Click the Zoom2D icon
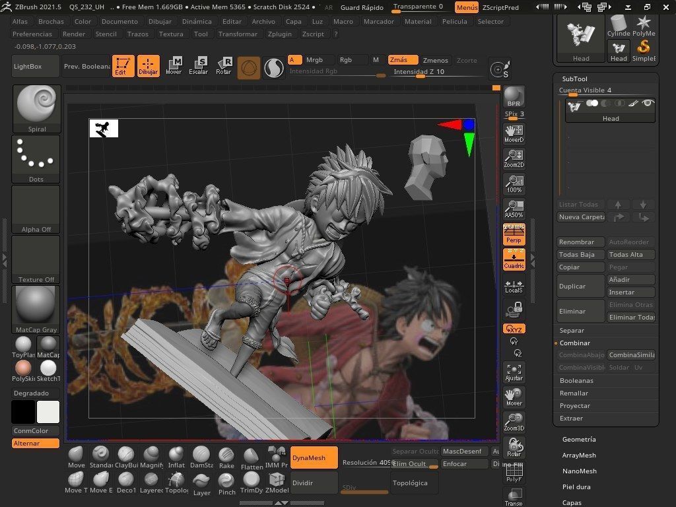 coord(514,158)
